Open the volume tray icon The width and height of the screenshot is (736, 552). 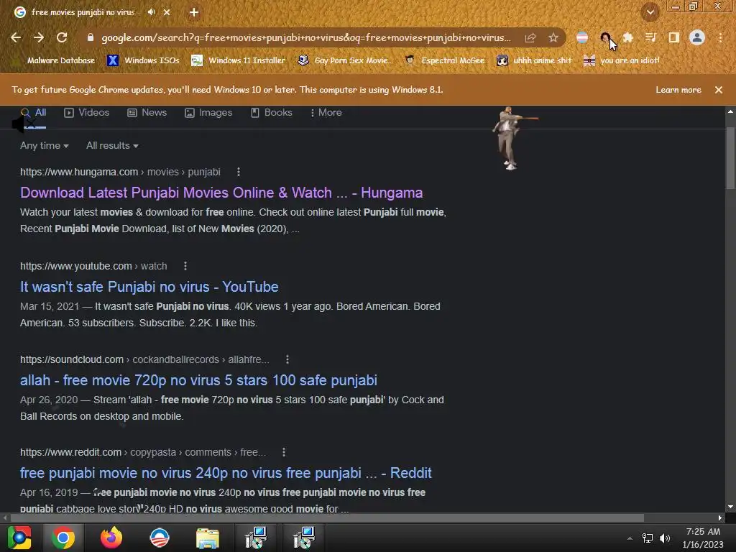[665, 538]
